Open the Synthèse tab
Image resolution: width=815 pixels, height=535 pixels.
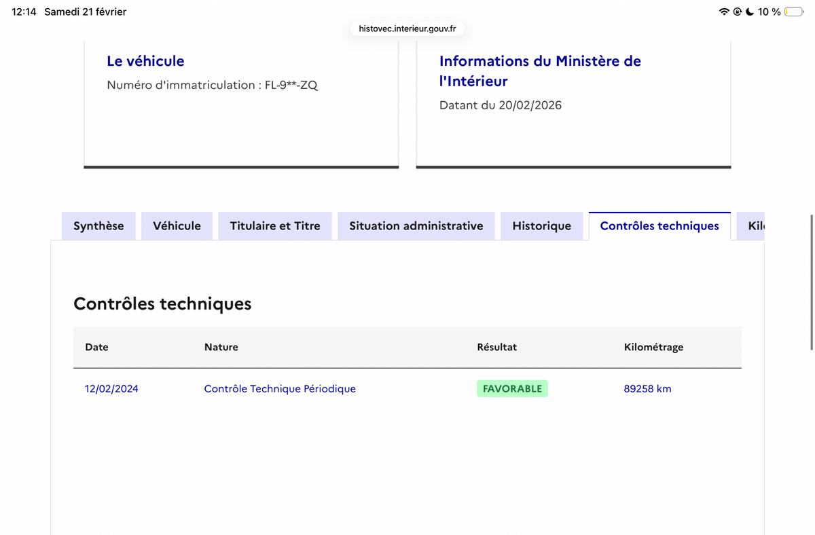[x=98, y=226]
